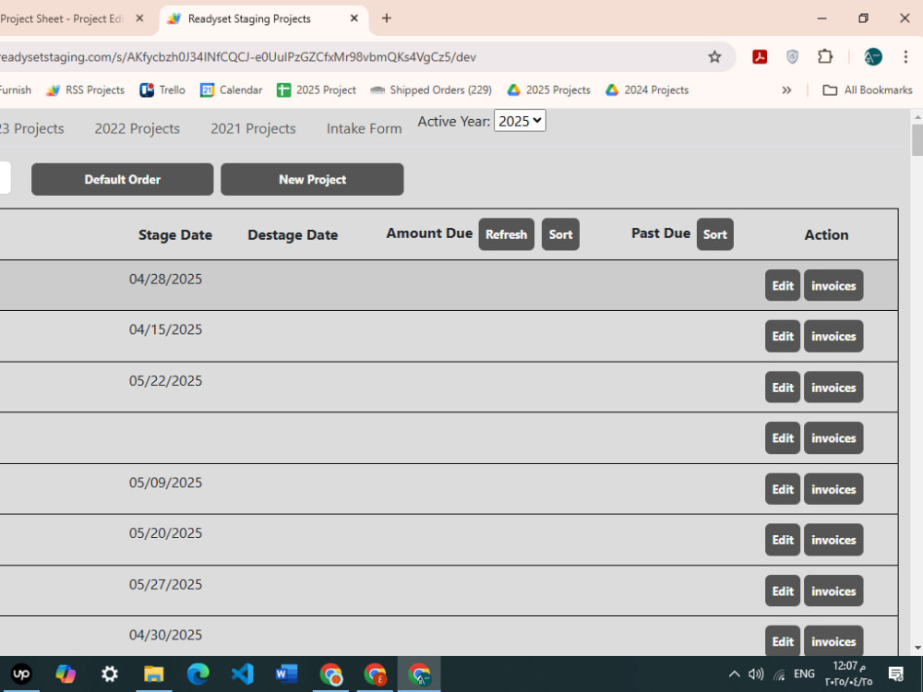The image size is (923, 692).
Task: Open a new browser tab
Action: point(386,18)
